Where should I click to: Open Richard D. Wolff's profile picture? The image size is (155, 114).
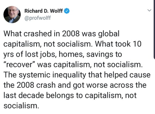click(12, 14)
